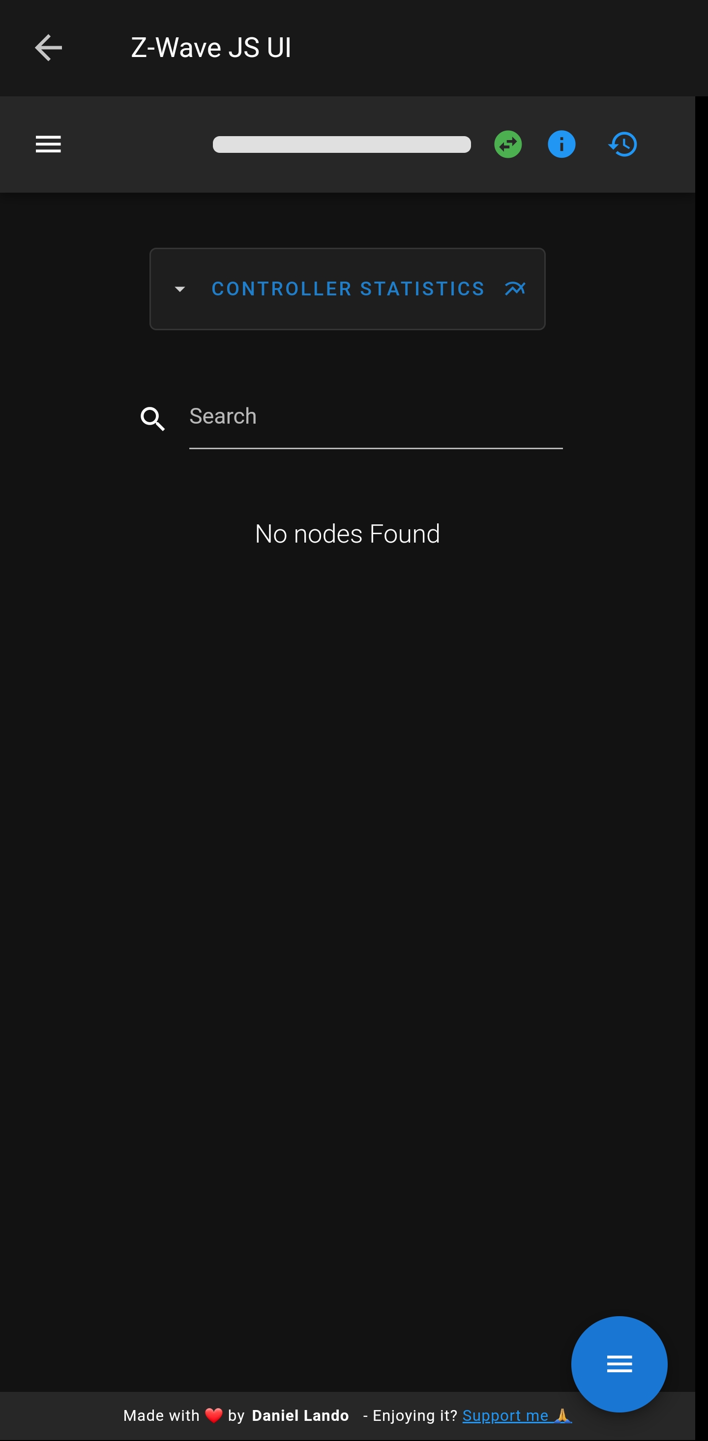
Task: Click the Controller Statistics label
Action: 348,288
